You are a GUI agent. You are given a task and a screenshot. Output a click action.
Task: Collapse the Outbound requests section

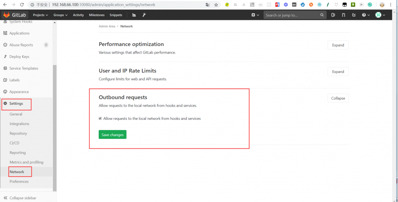pos(338,98)
